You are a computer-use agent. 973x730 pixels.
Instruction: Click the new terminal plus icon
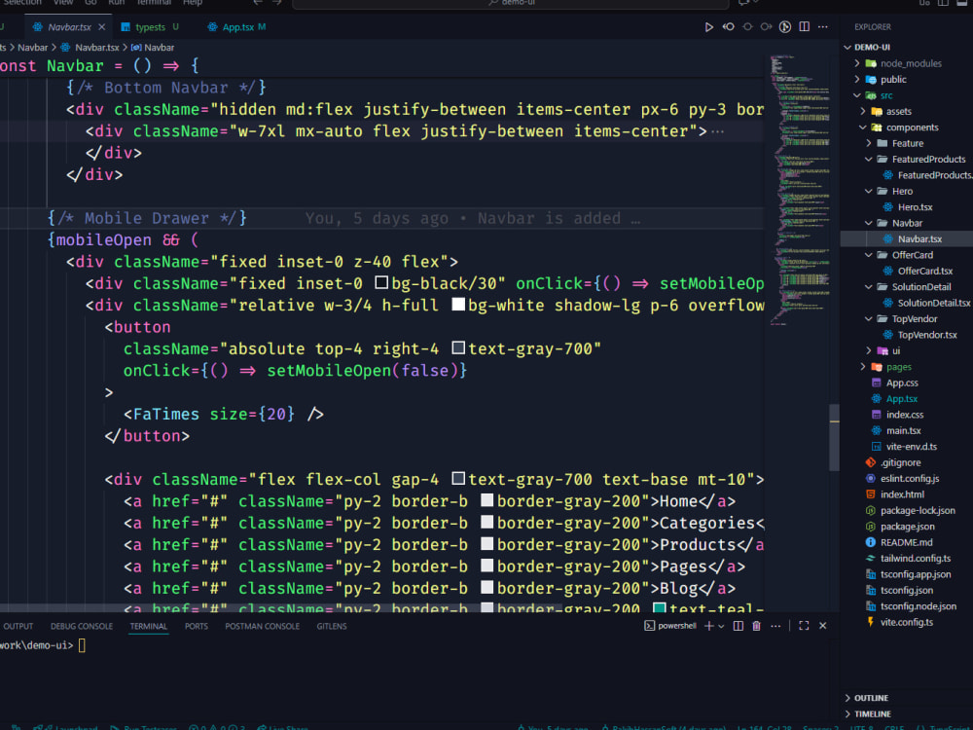click(x=708, y=626)
